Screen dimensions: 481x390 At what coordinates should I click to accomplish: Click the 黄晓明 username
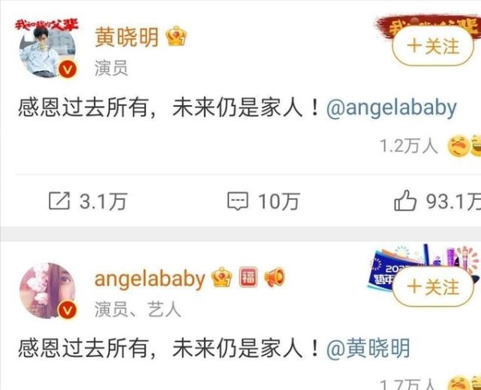pos(127,37)
